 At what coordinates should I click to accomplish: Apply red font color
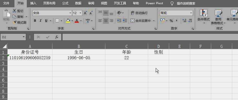[x=77, y=21]
